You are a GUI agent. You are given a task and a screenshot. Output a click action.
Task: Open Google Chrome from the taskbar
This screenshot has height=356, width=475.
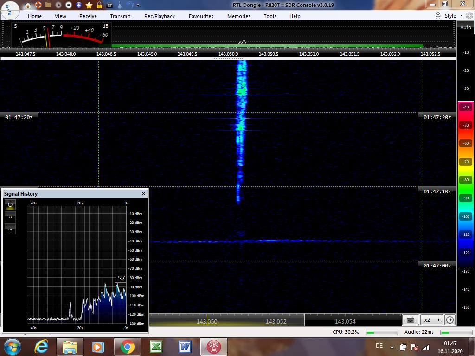pyautogui.click(x=127, y=347)
